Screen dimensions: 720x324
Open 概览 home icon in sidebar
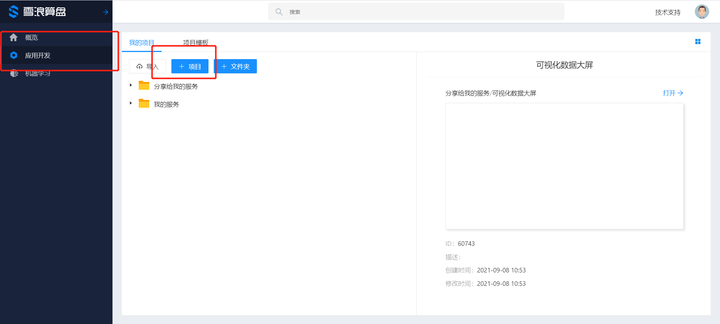[x=13, y=37]
